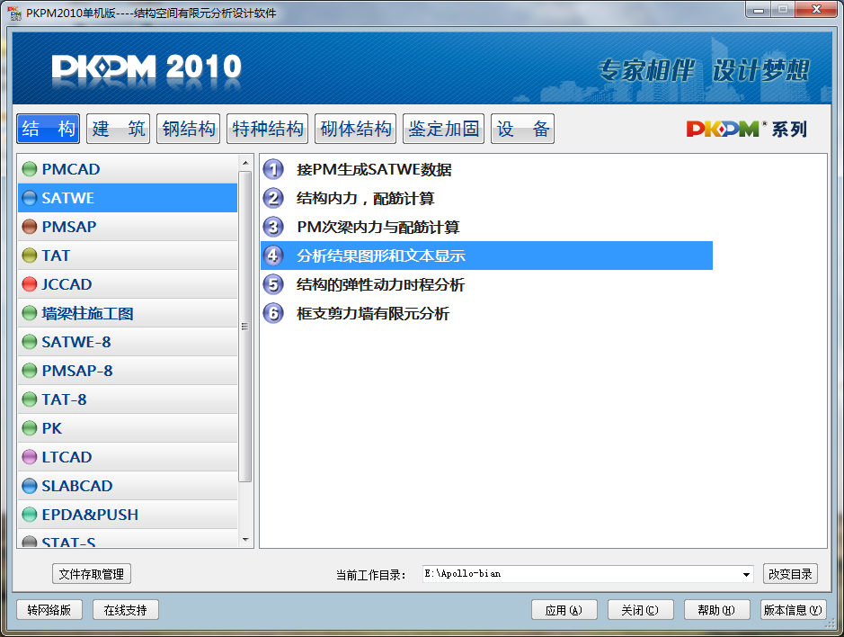The height and width of the screenshot is (637, 844).
Task: Select 墙梁柱施工图 module label
Action: pos(88,313)
